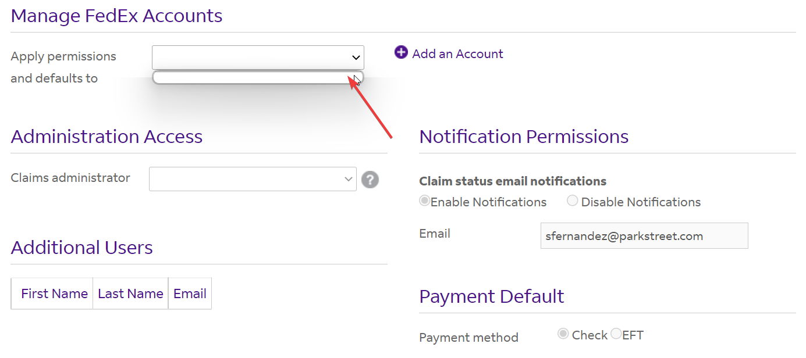Expand the Claims administrator combo box
Image resolution: width=806 pixels, height=358 pixels.
[253, 179]
